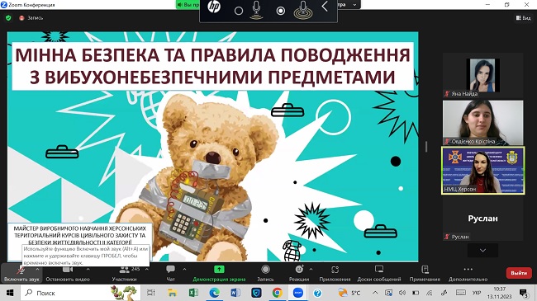Open the Вид view layout menu
This screenshot has width=537, height=301.
(523, 18)
